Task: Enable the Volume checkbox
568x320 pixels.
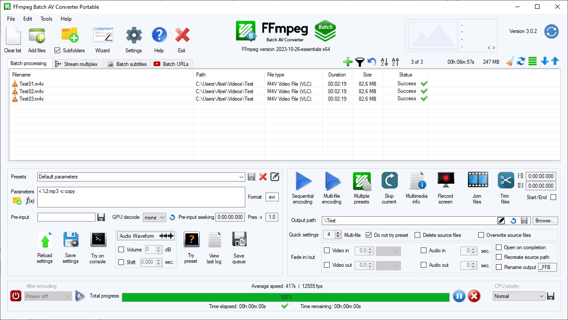Action: click(121, 250)
